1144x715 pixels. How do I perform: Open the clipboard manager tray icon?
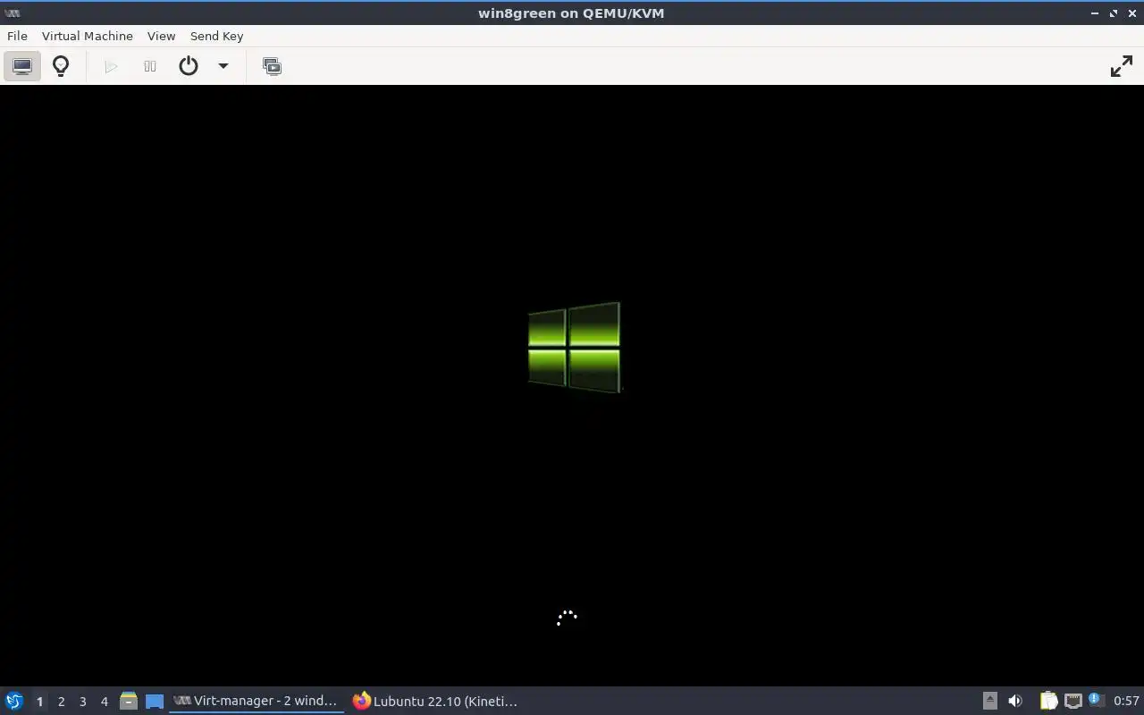click(1048, 701)
